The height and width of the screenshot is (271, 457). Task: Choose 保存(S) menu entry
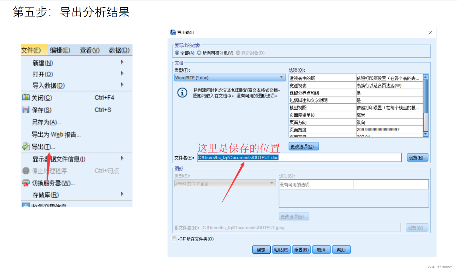pos(42,110)
